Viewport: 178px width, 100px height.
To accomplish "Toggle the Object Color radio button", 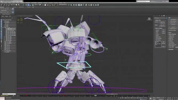I will pyautogui.click(x=160, y=22).
